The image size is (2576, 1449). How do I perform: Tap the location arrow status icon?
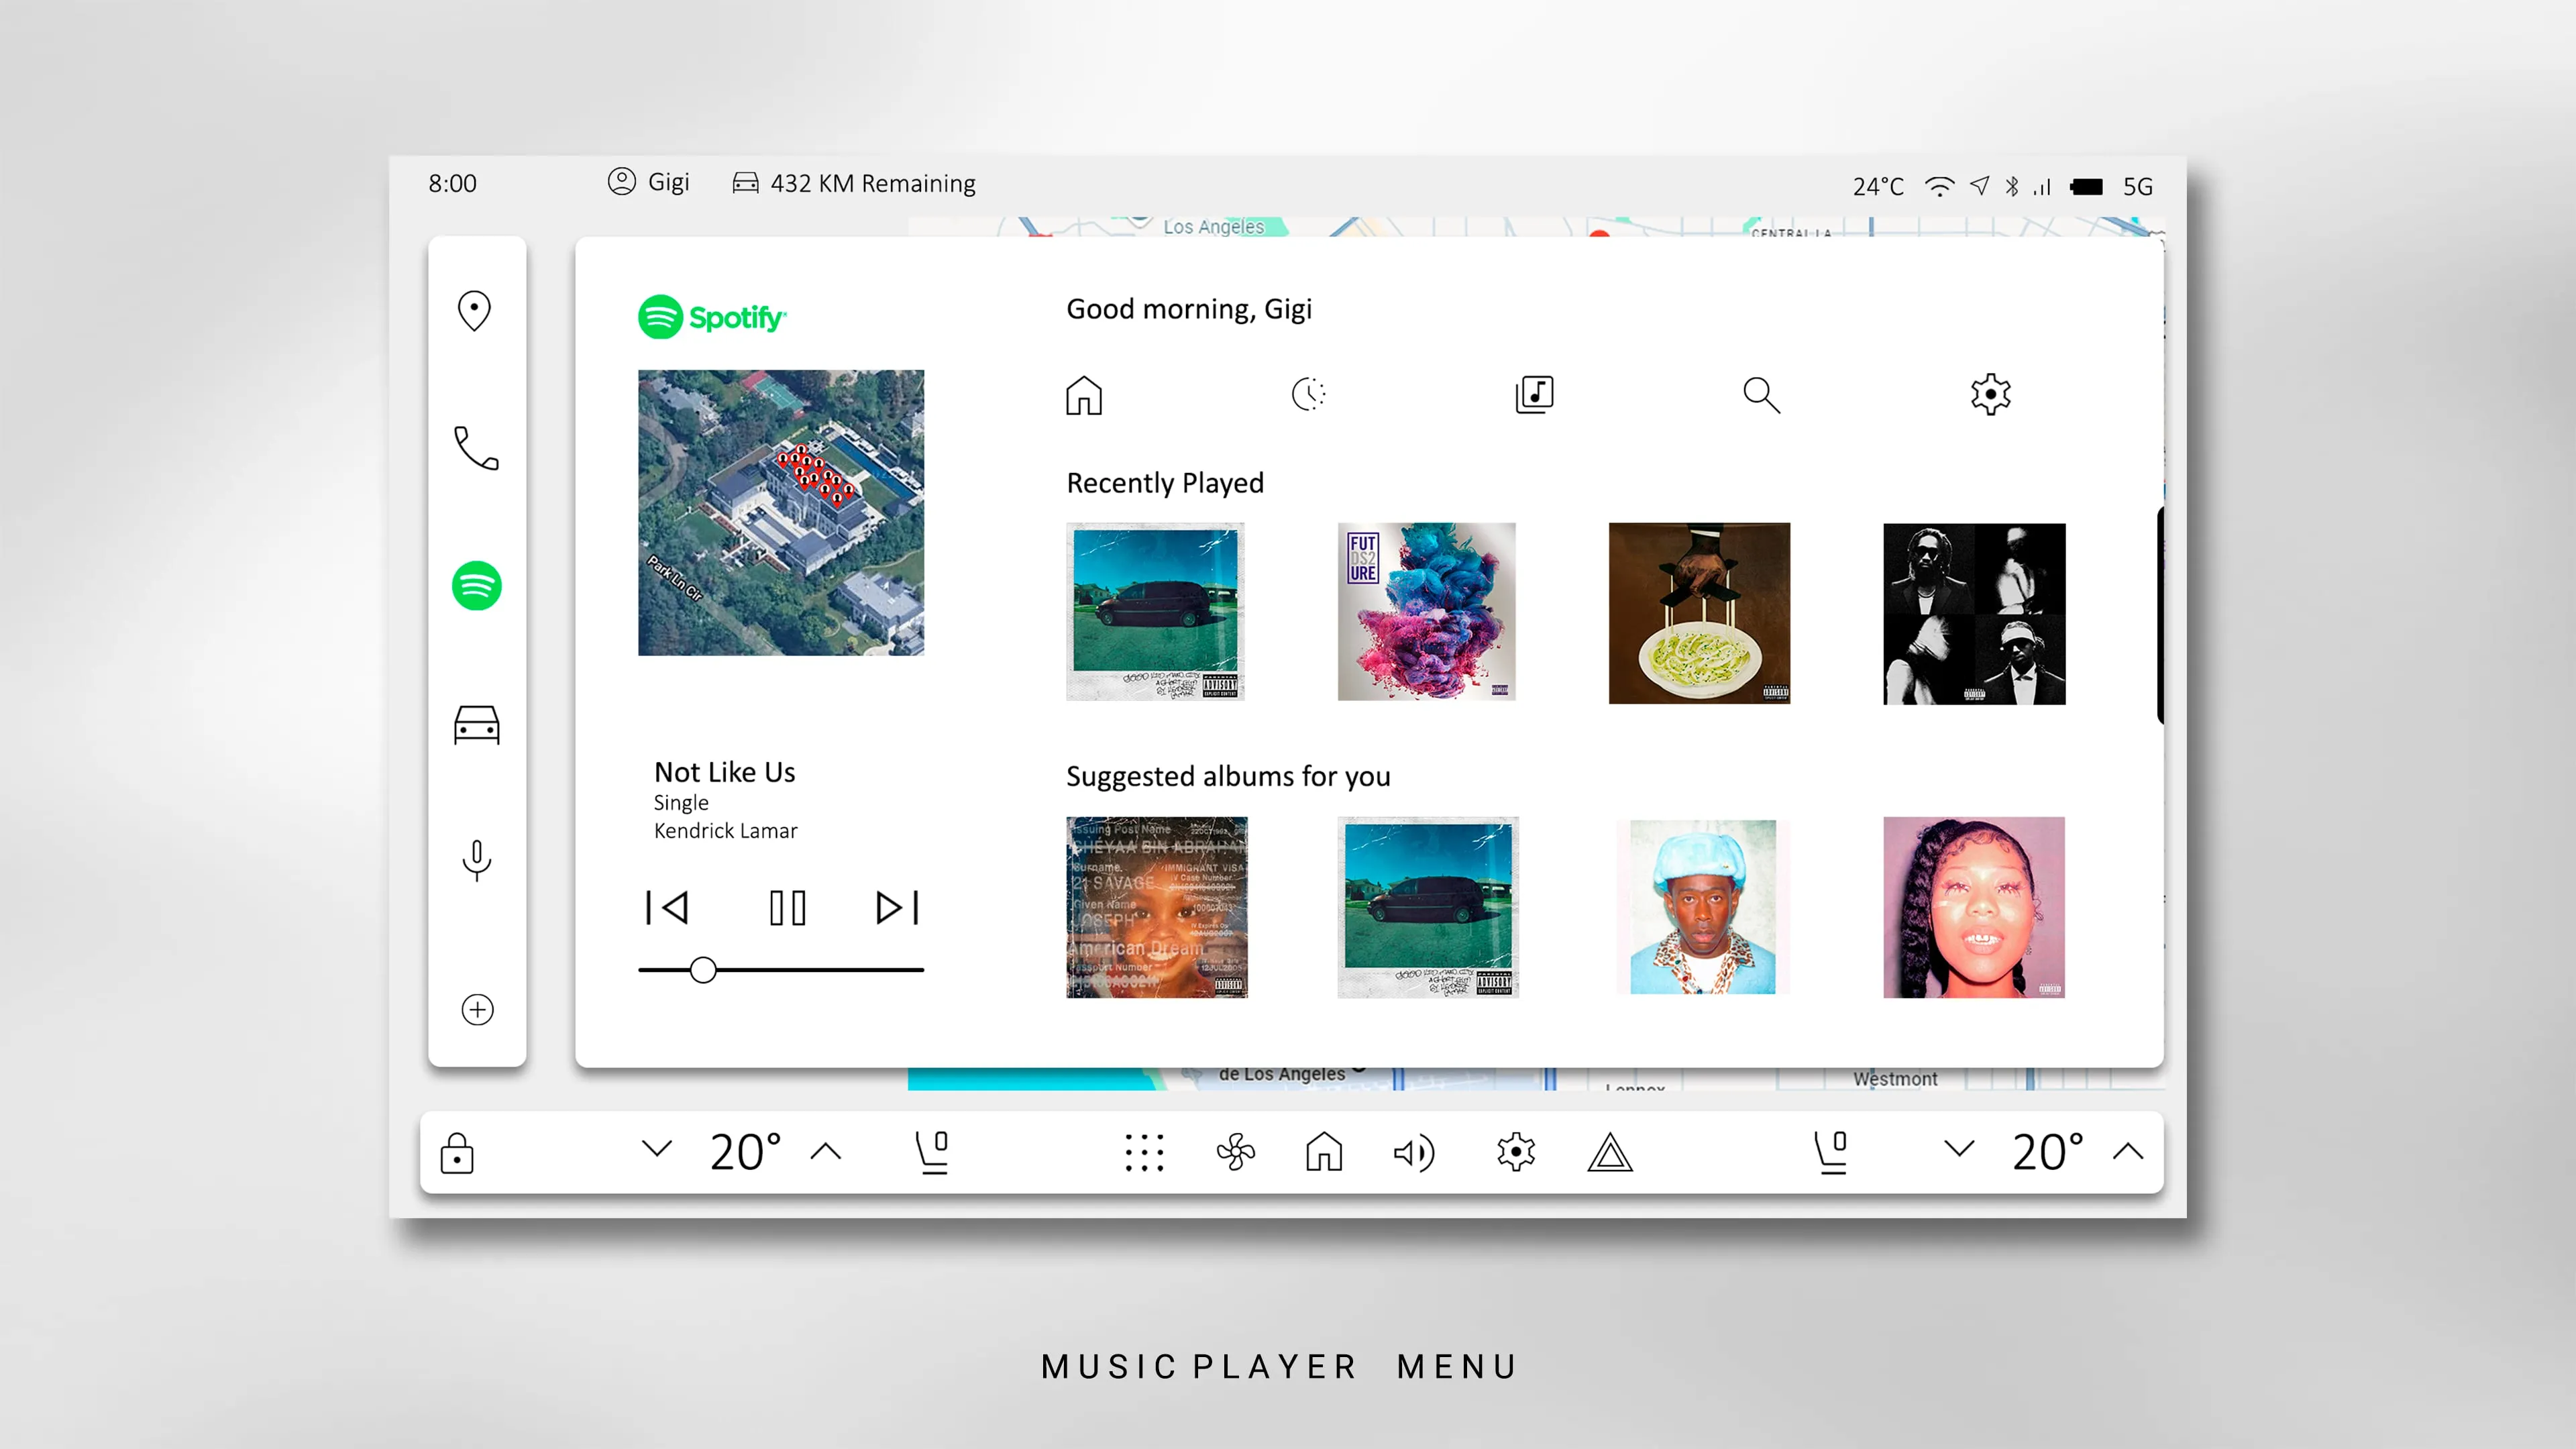pyautogui.click(x=1980, y=185)
